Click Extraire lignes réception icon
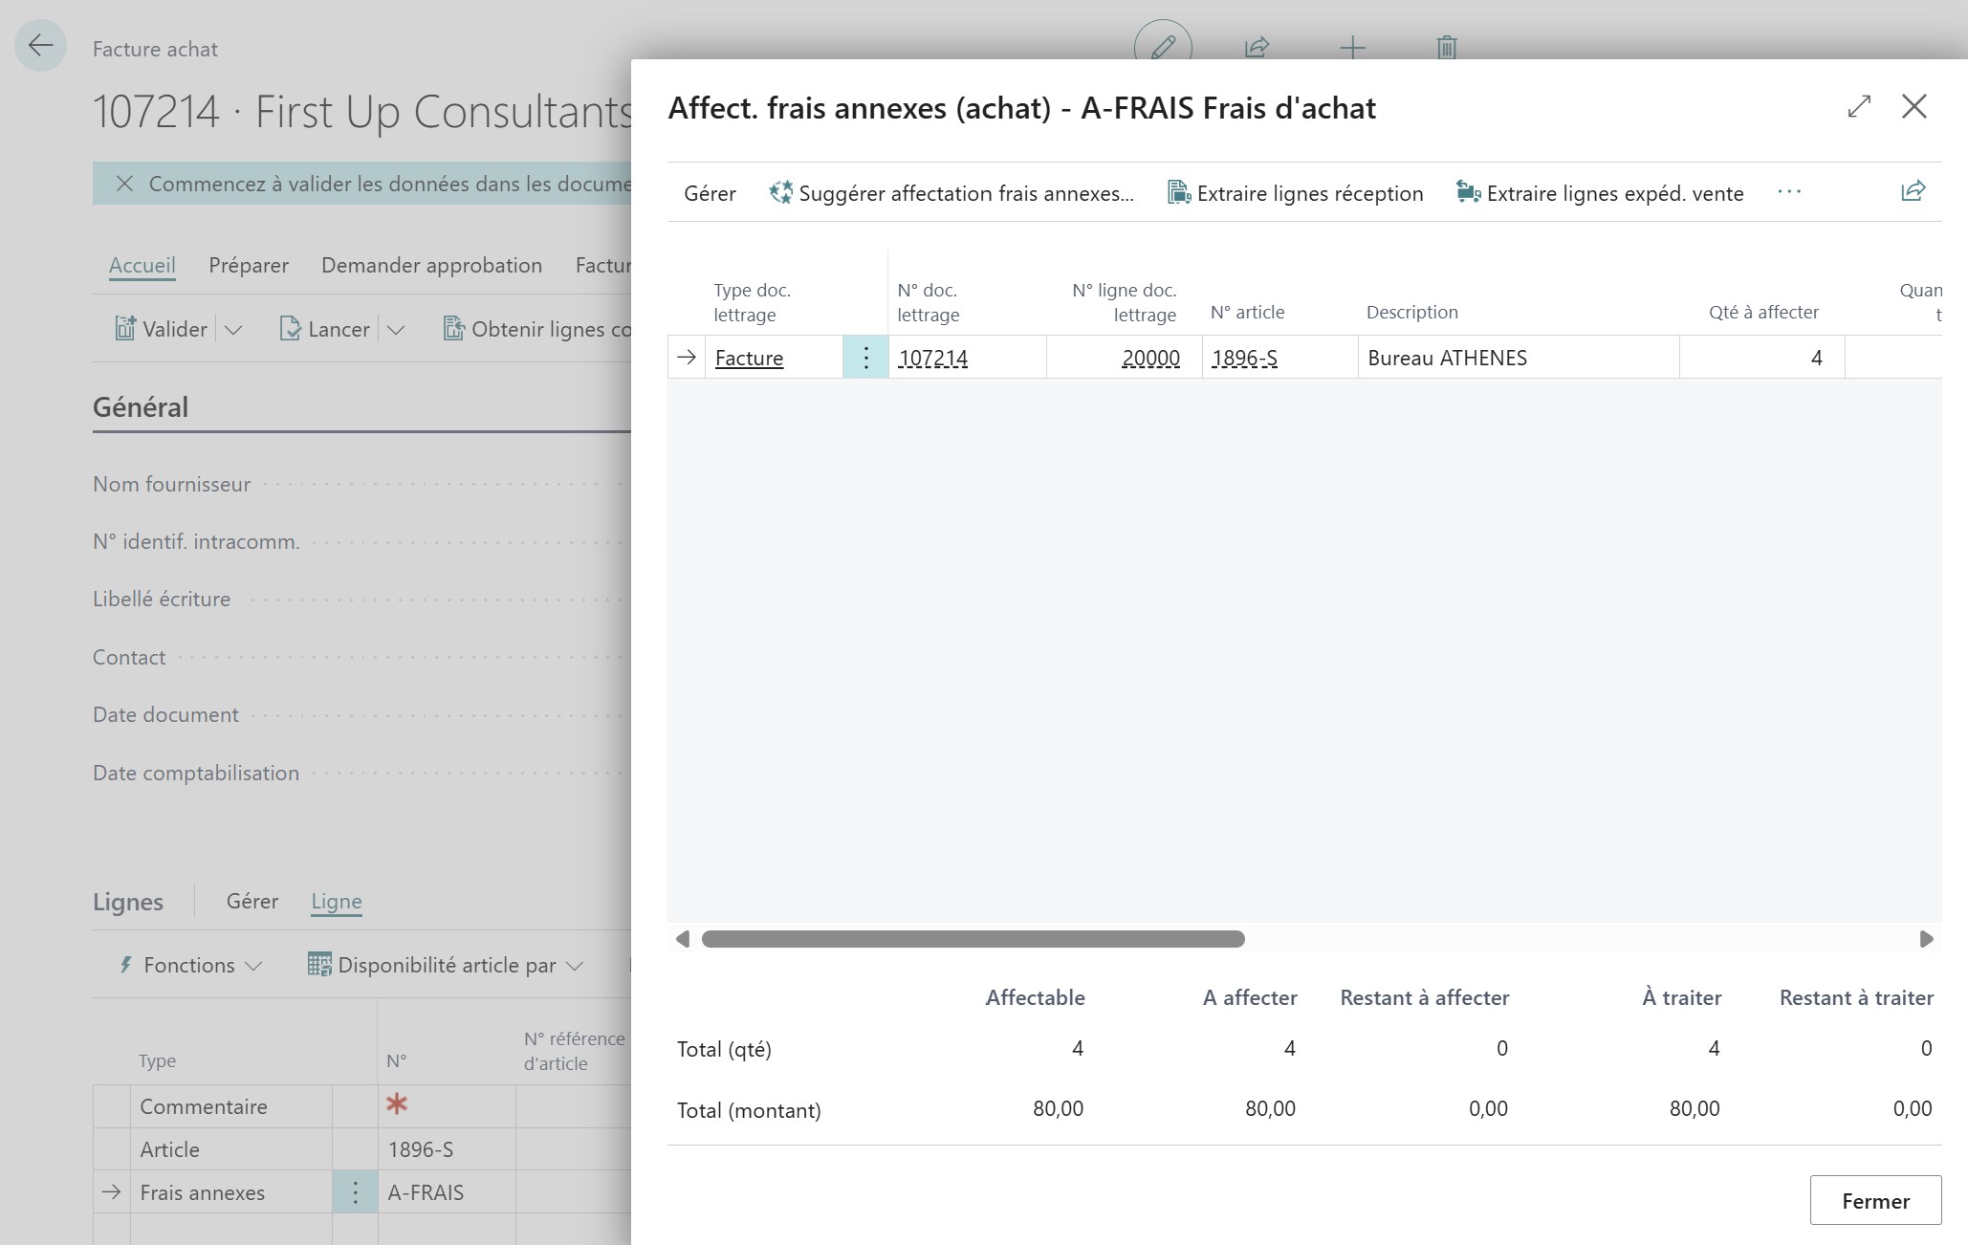 pyautogui.click(x=1178, y=193)
